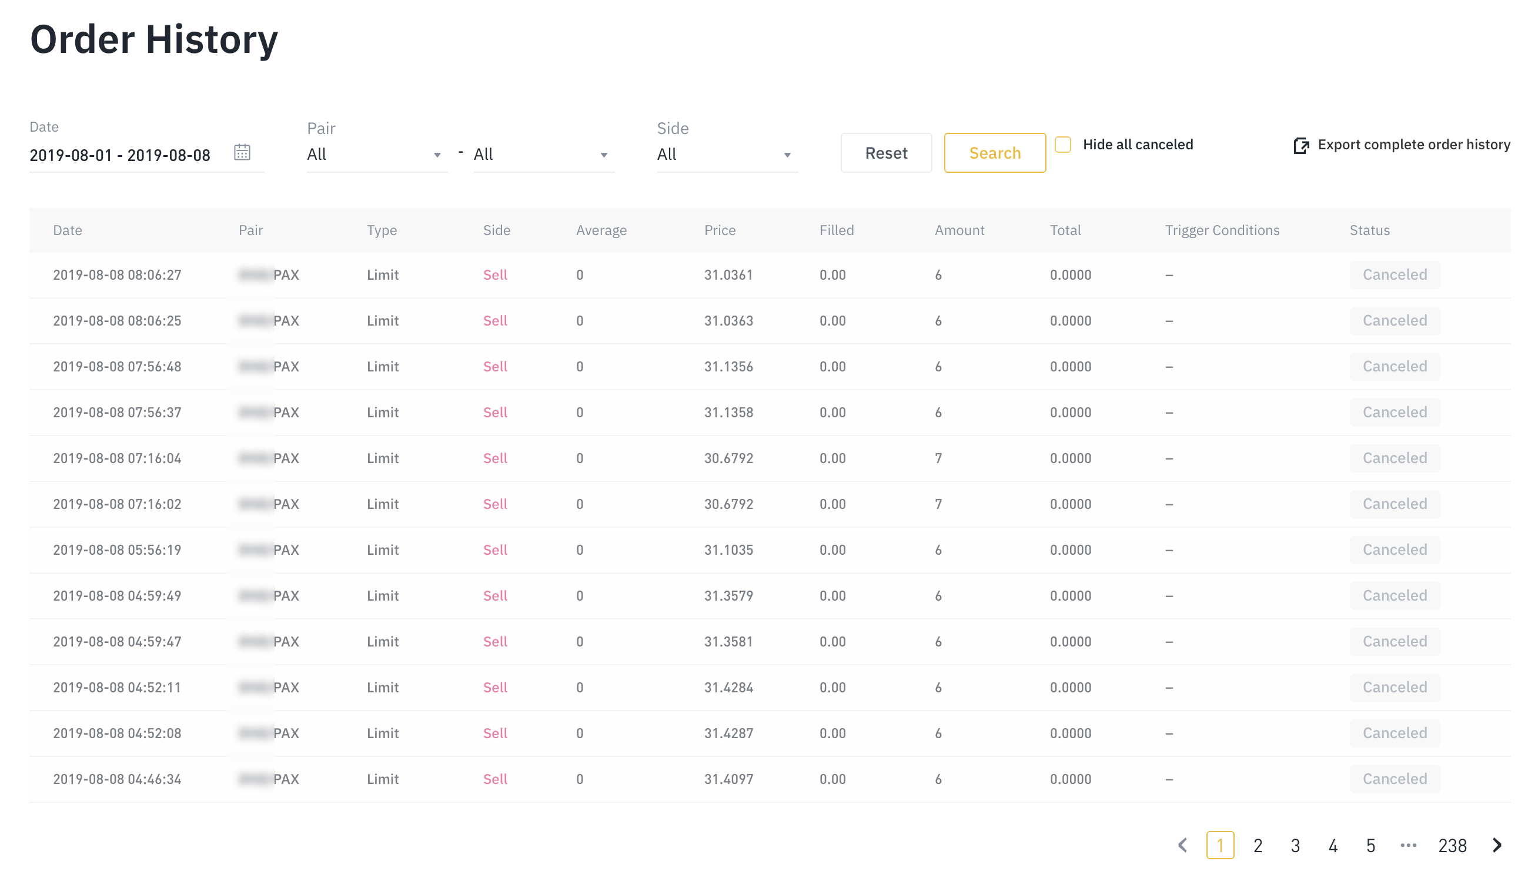1518x871 pixels.
Task: Open the Pair quote asset dropdown arrow
Action: 604,155
